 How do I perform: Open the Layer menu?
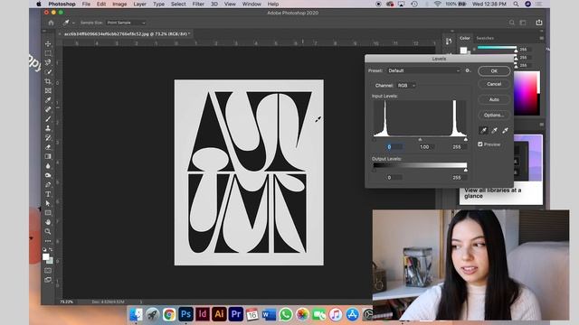point(139,4)
